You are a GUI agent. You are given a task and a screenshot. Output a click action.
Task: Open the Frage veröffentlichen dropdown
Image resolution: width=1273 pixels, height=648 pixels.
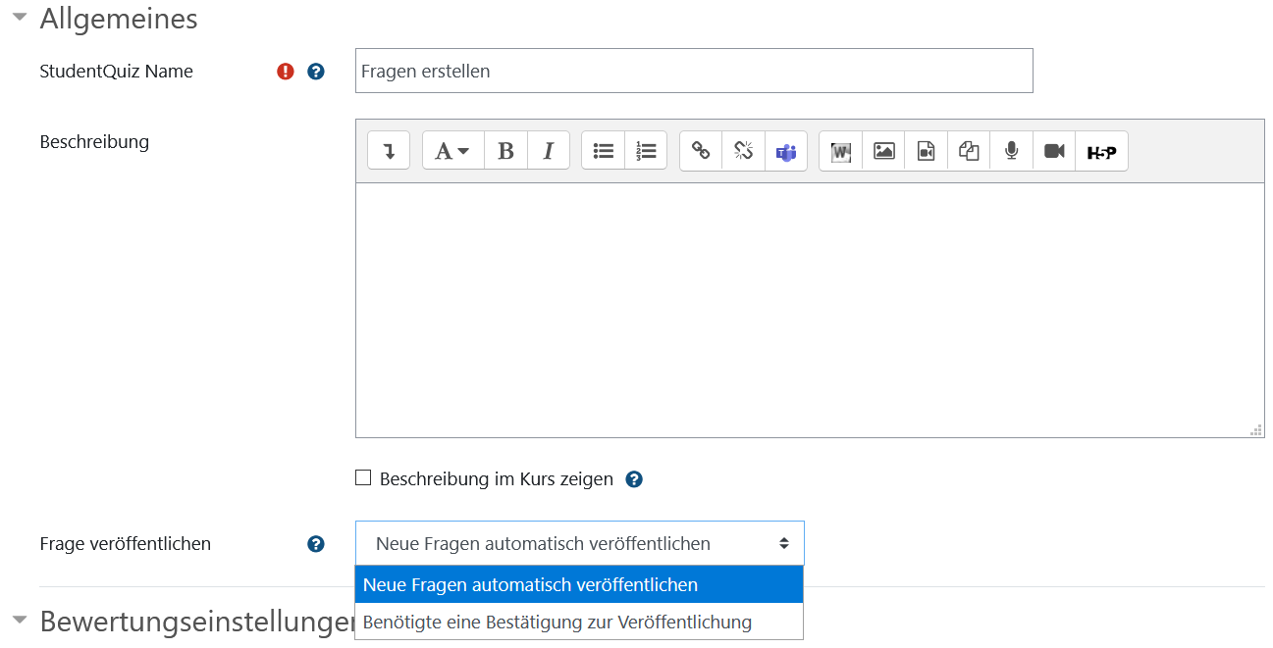pos(579,543)
